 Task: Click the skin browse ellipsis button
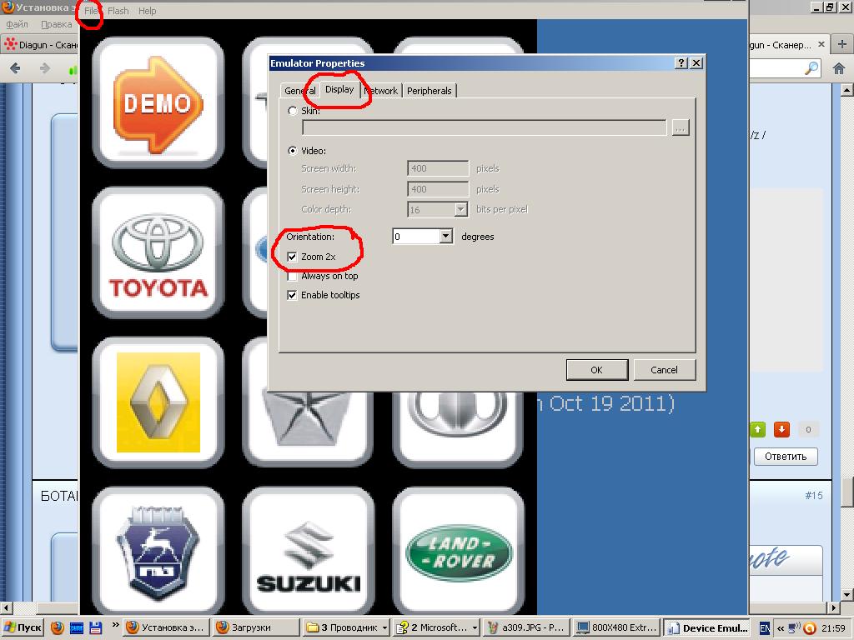681,127
